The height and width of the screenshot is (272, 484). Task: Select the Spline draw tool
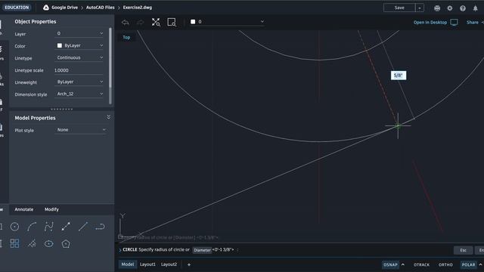(x=48, y=227)
